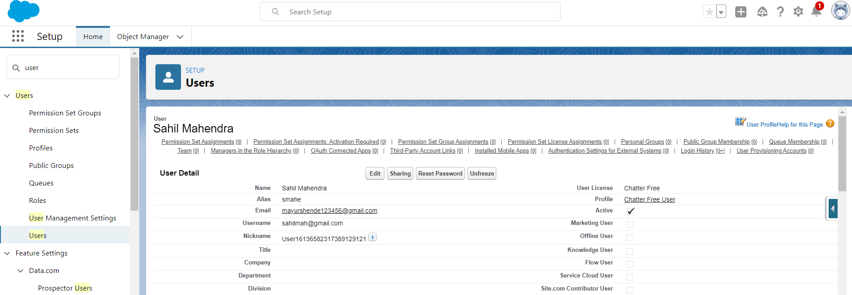Screen dimensions: 852x295
Task: Open the favorites list dropdown arrow
Action: click(721, 12)
